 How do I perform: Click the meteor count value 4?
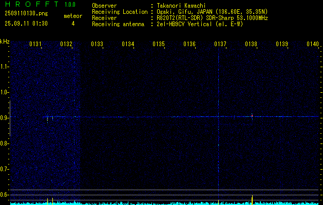tap(73, 24)
